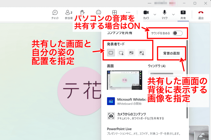Click the 共有 share tab
Image resolution: width=211 pixels, height=140 pixels.
point(183,14)
